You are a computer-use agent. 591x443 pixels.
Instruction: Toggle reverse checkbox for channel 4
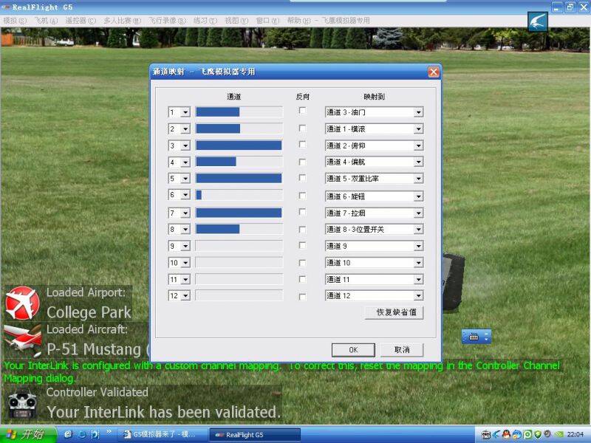click(x=302, y=162)
